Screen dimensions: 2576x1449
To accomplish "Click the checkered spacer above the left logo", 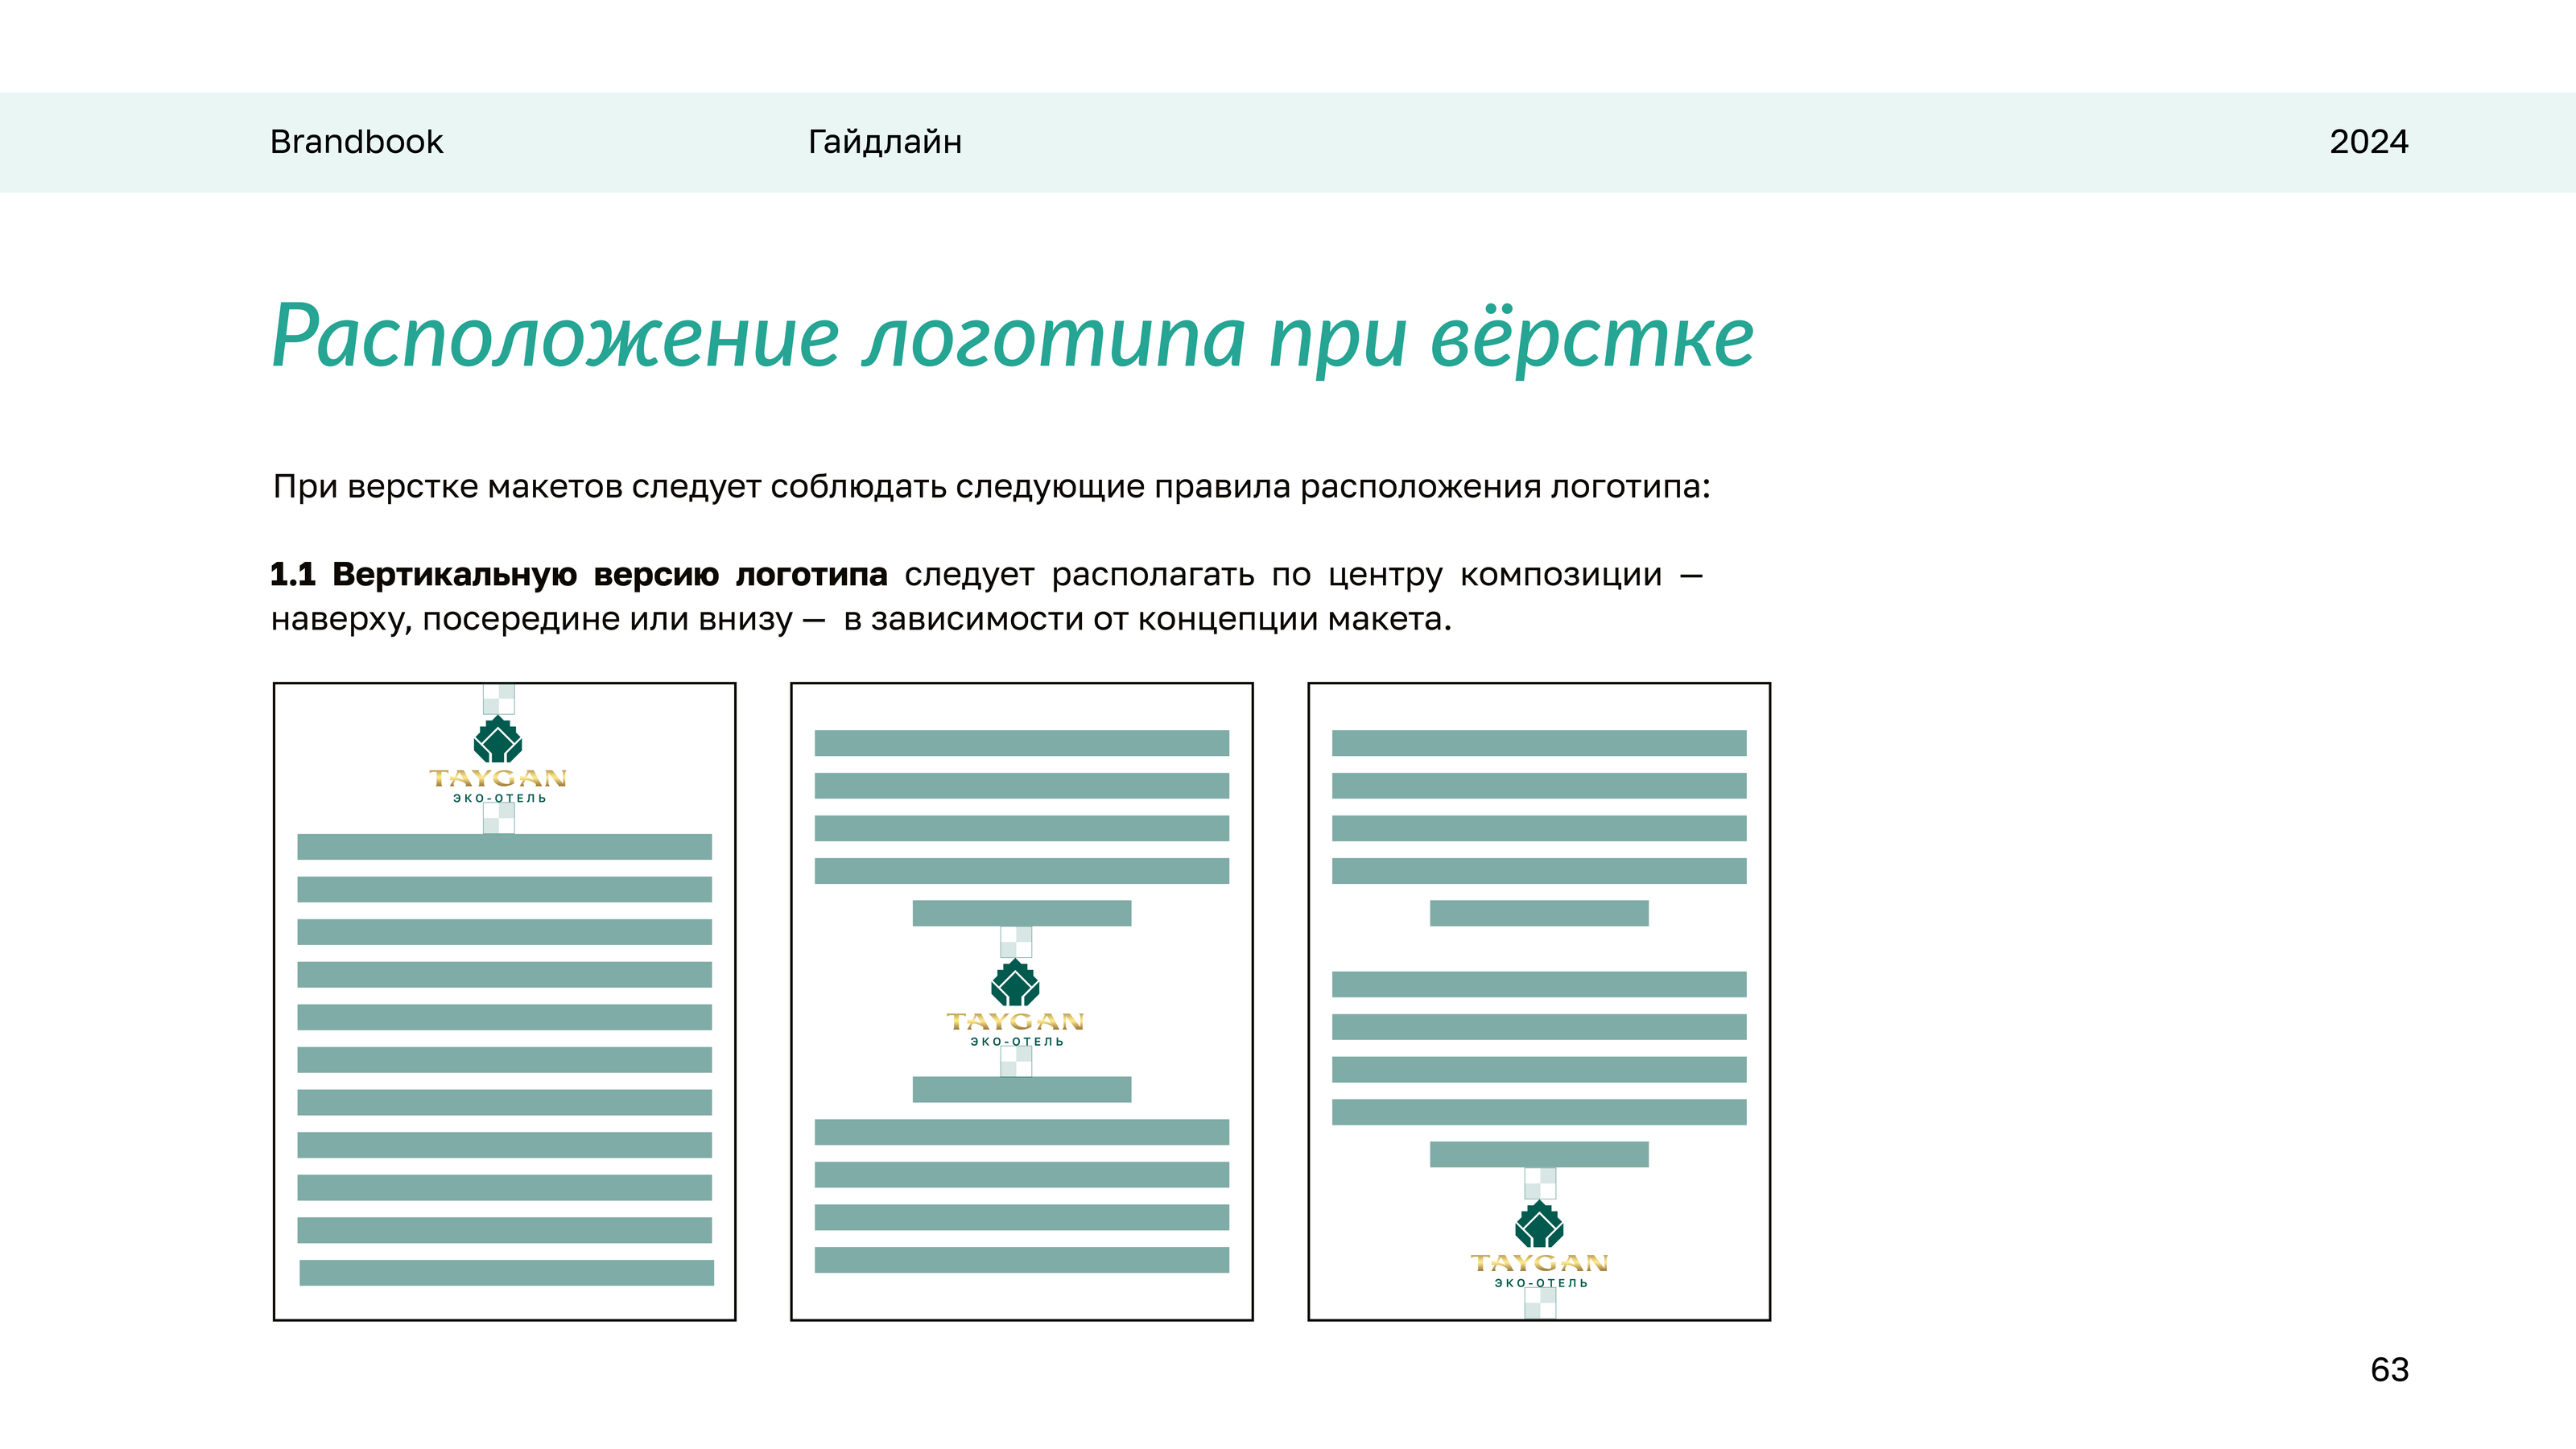I will pyautogui.click(x=498, y=699).
